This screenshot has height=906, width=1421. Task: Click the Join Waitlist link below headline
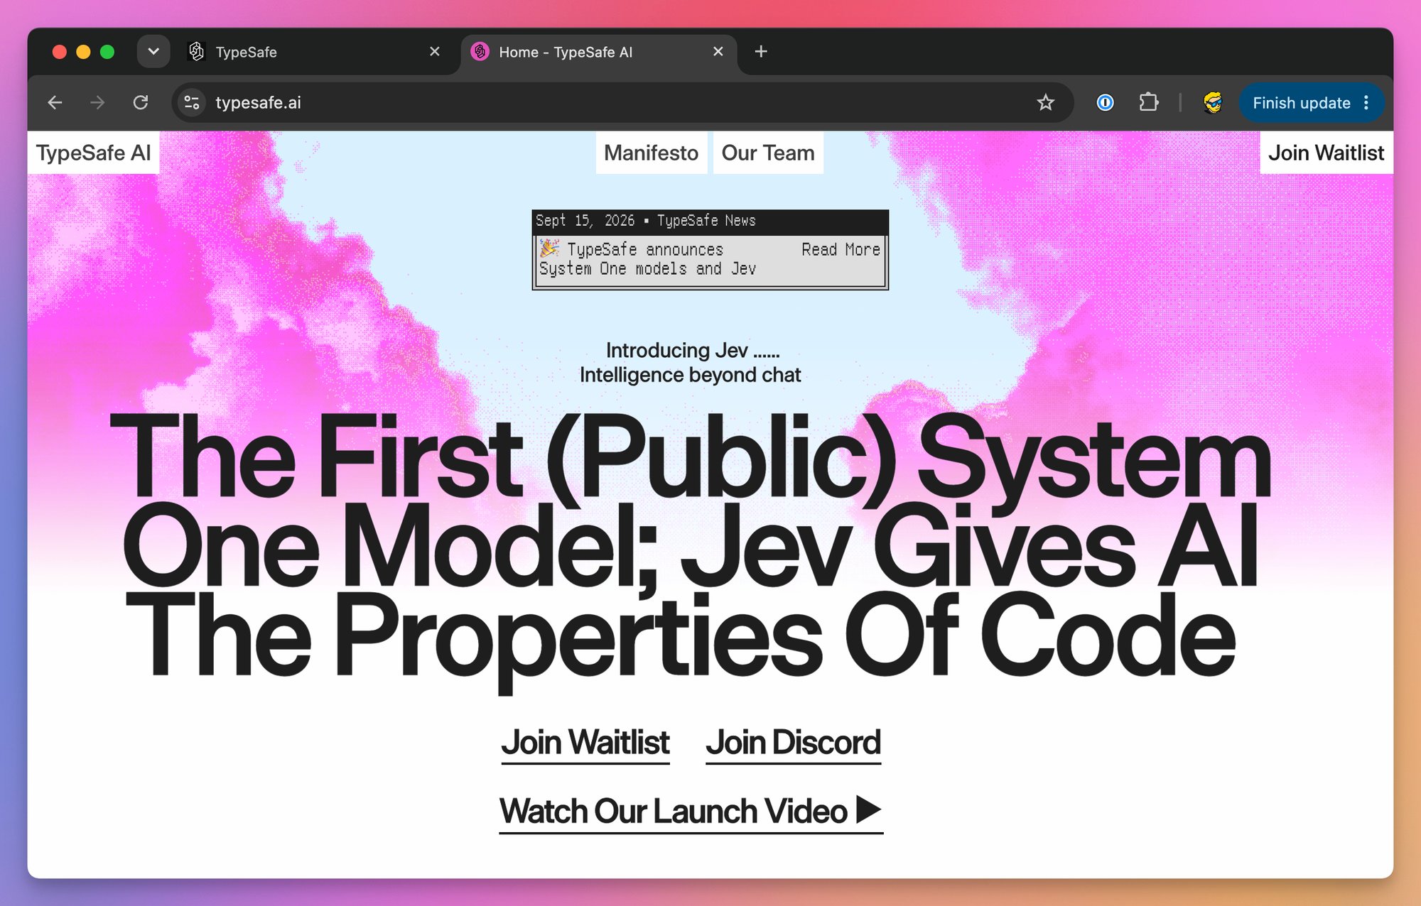(x=585, y=743)
